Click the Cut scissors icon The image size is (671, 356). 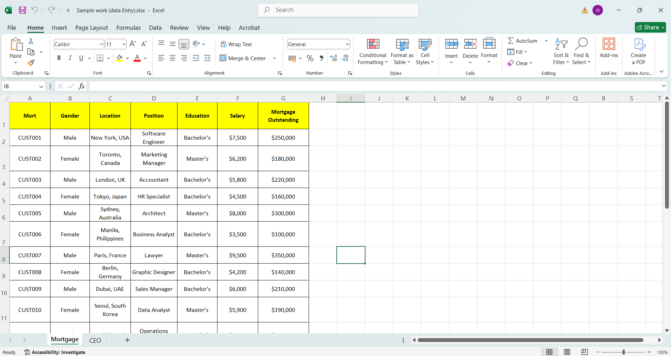(x=31, y=41)
